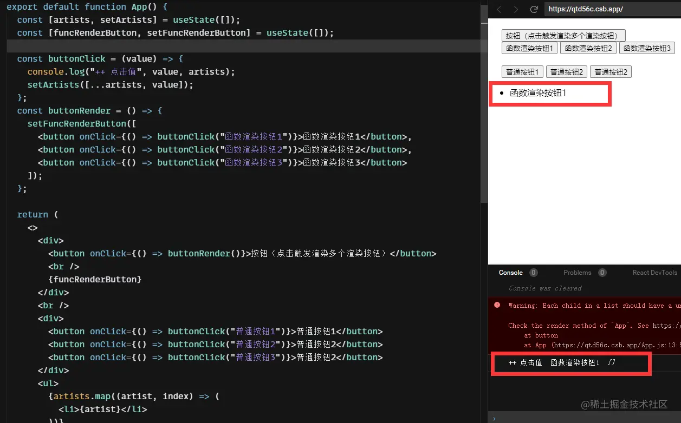Click the 0 count badge next to Console
681x423 pixels.
tap(534, 273)
